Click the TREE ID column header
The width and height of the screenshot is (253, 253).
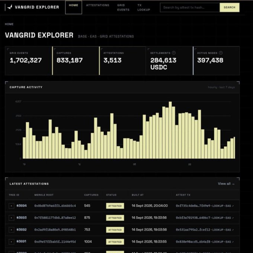click(14, 195)
